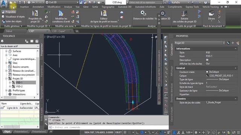
Task: Click select objects icon in Properties panel
Action: (x=233, y=43)
